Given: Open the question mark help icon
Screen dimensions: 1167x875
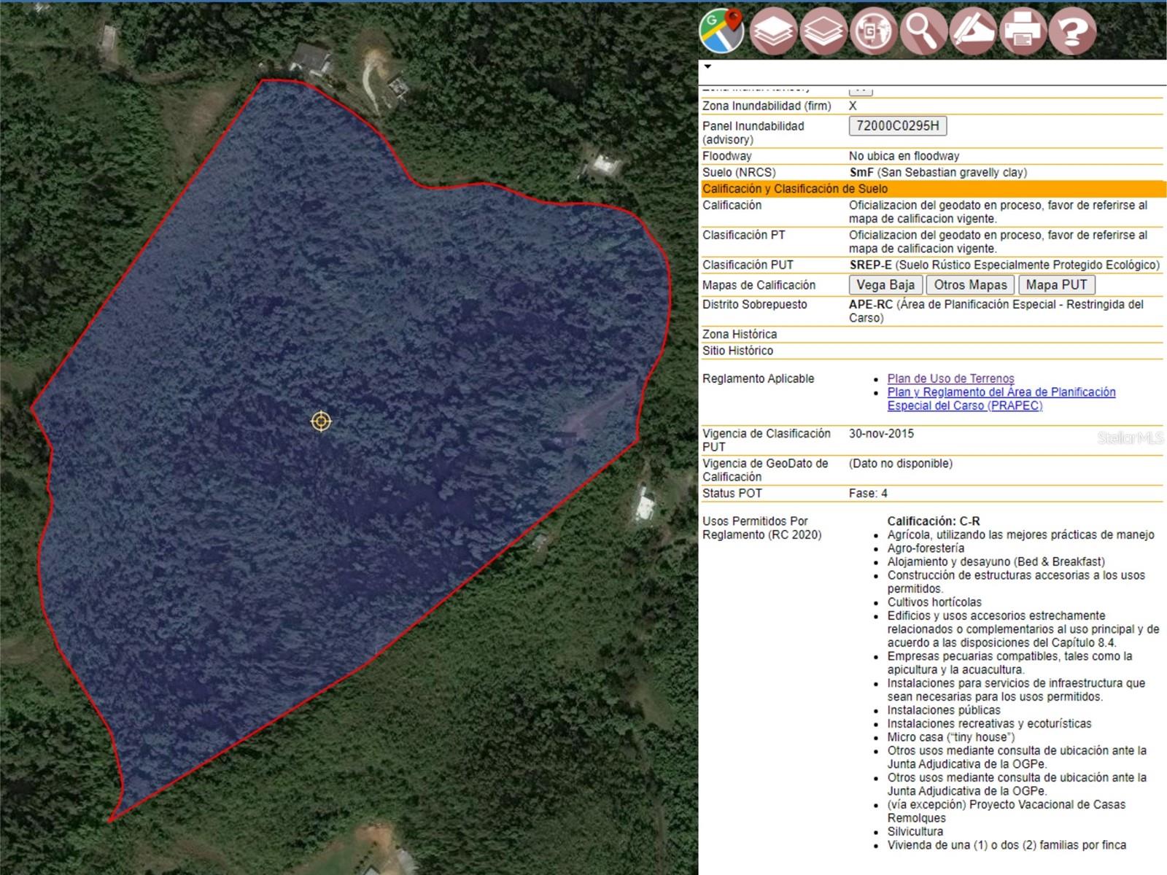Looking at the screenshot, I should (x=1072, y=31).
